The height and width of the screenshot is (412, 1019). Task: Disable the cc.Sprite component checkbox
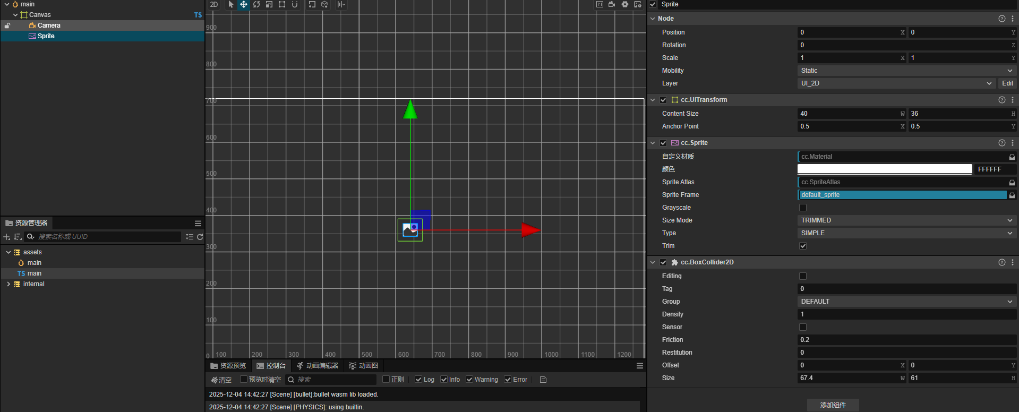click(663, 143)
